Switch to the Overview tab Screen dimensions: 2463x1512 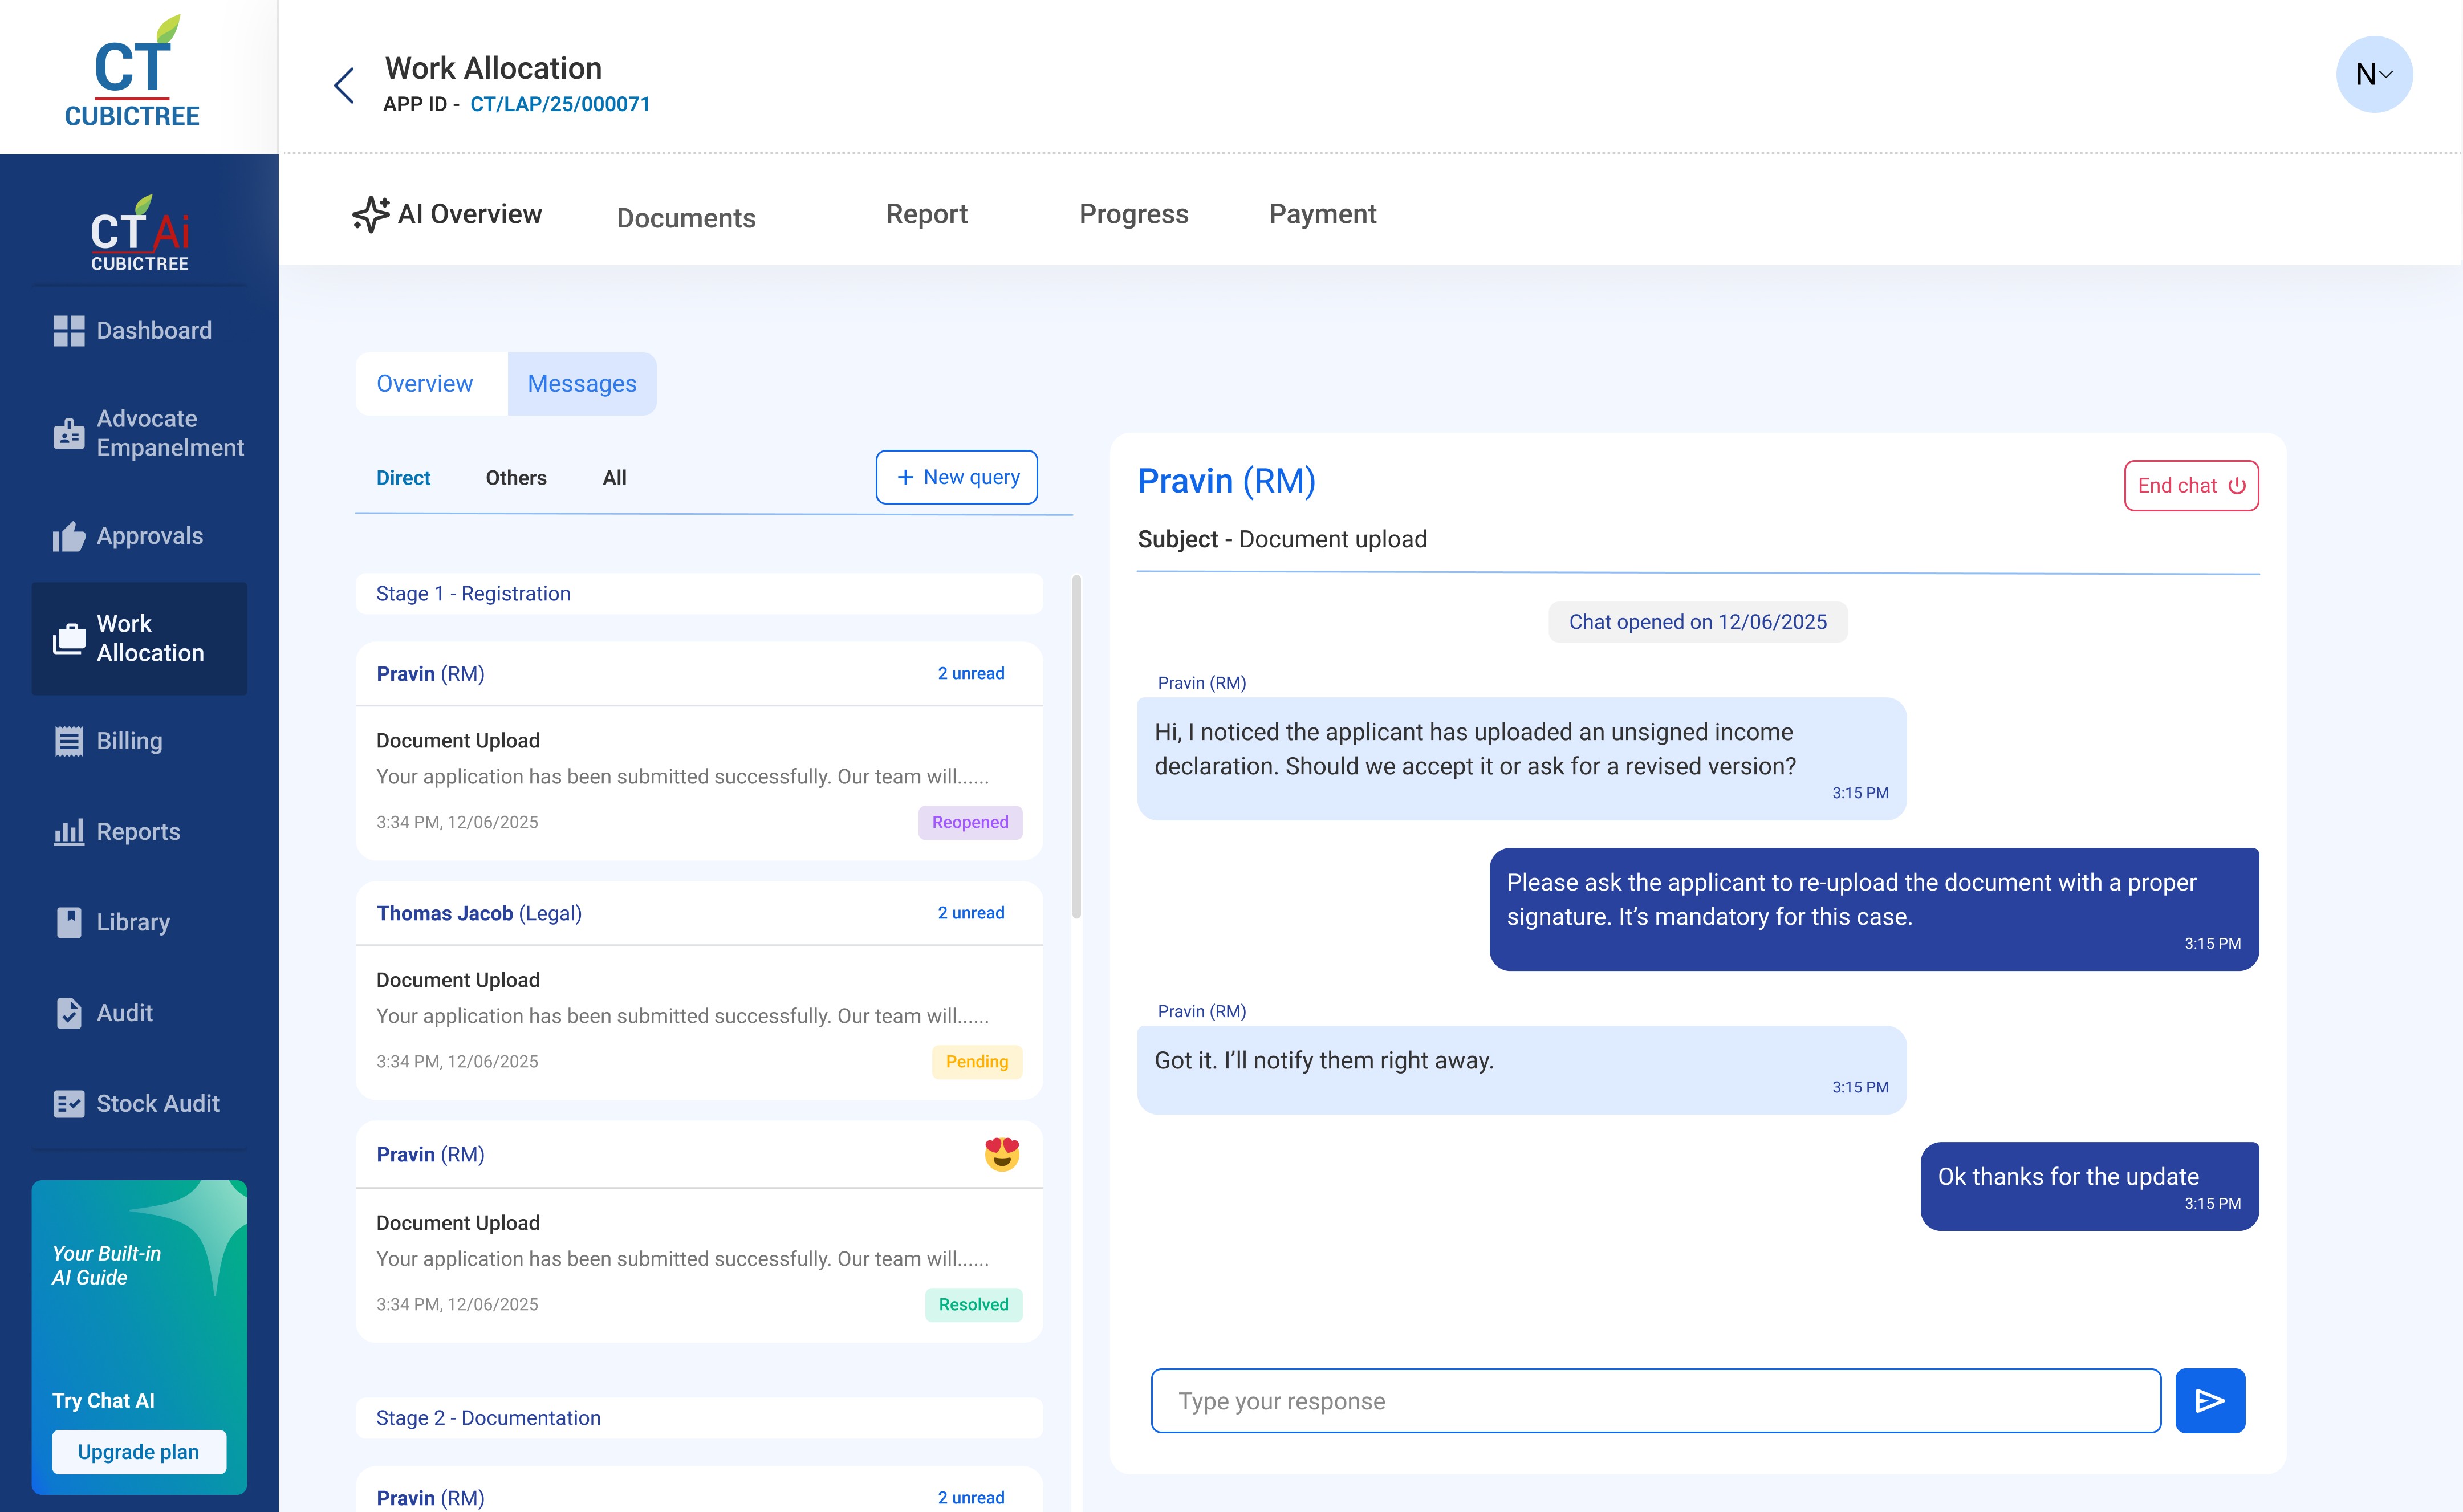pyautogui.click(x=424, y=383)
